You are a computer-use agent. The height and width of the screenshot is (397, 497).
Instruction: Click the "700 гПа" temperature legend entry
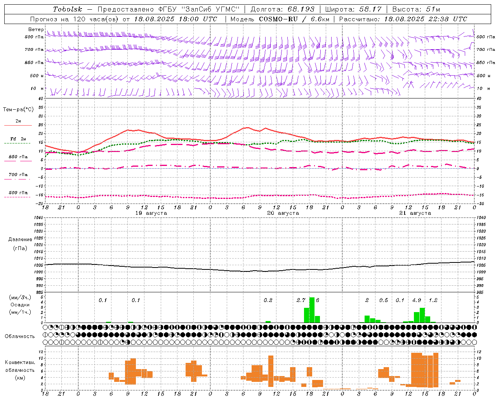tap(18, 175)
